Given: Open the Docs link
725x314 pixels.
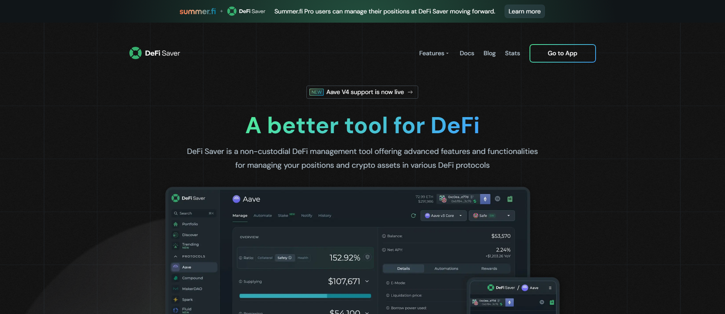Looking at the screenshot, I should coord(467,53).
